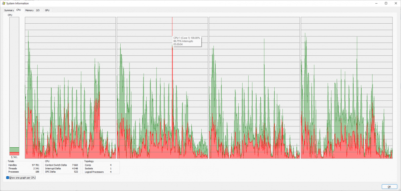Select the CPU tab
The image size is (401, 191).
coord(19,10)
